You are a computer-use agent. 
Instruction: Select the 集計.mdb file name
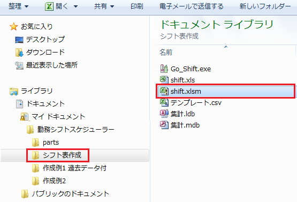[x=185, y=125]
